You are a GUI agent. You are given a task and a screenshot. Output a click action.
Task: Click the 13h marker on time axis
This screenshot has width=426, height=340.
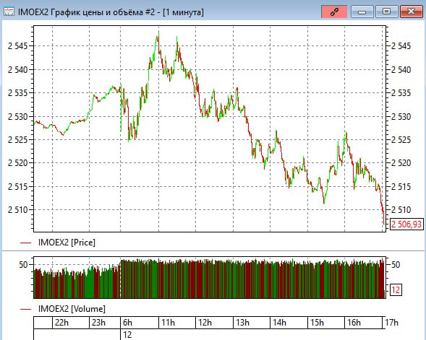point(242,323)
